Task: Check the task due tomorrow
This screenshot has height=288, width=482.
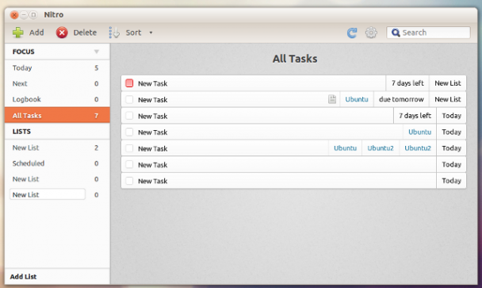Action: pos(129,99)
